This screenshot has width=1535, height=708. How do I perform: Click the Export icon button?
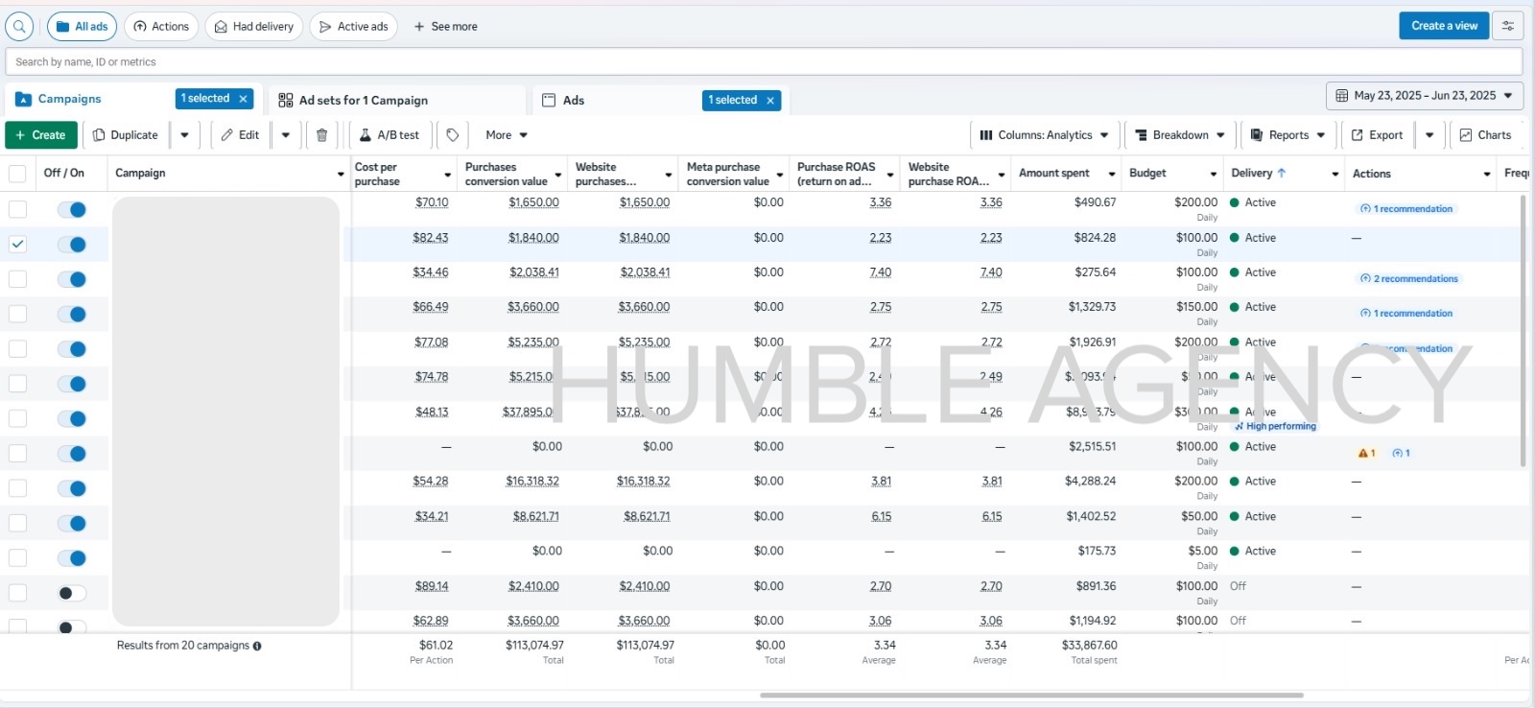point(1377,135)
